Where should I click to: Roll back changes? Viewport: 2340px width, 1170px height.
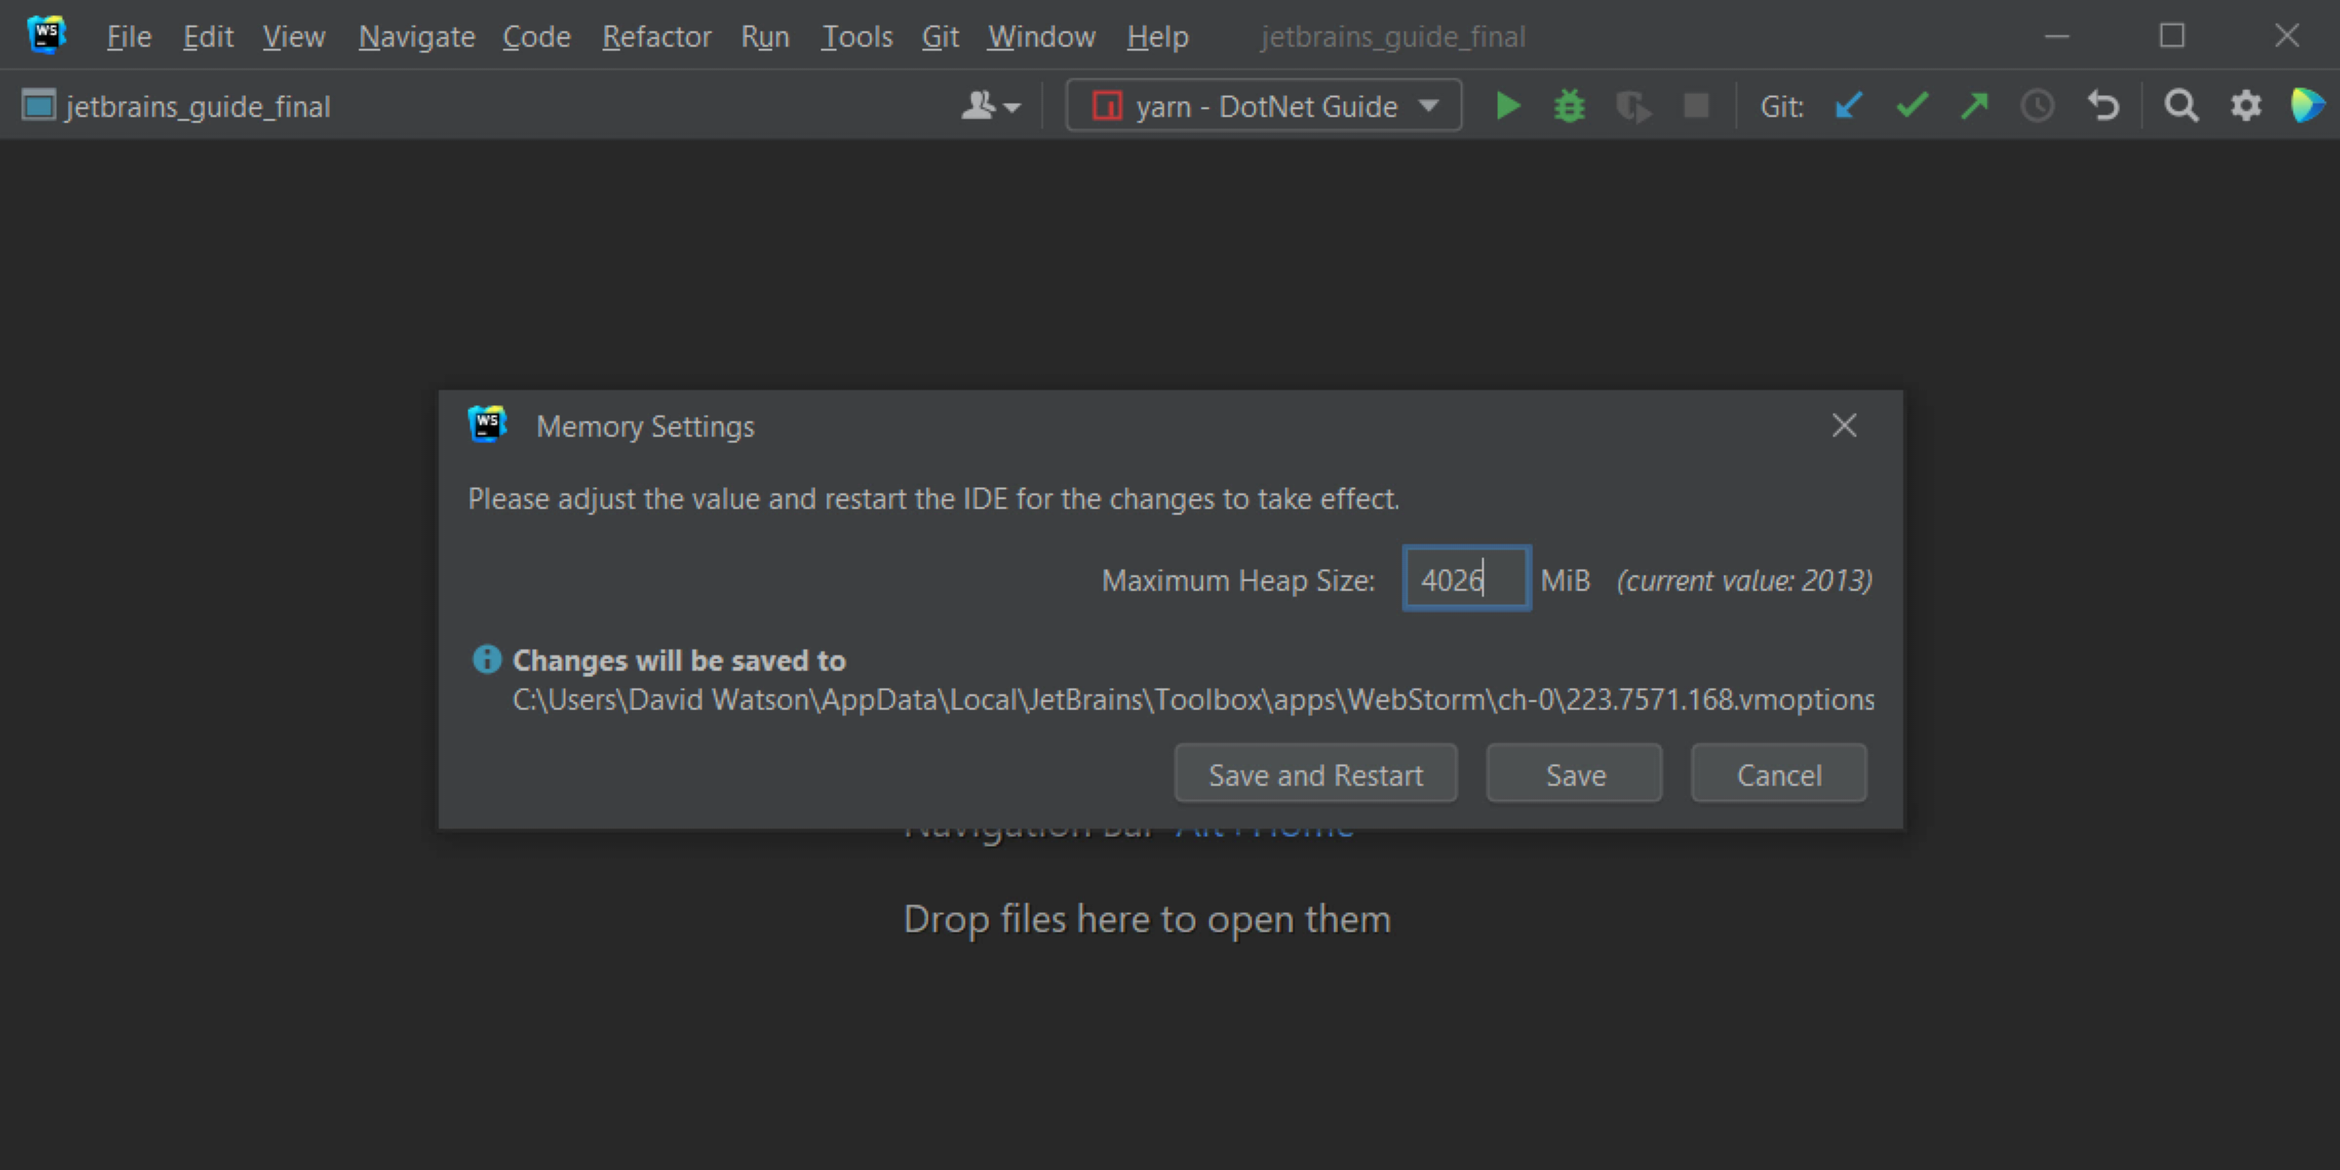point(2102,105)
